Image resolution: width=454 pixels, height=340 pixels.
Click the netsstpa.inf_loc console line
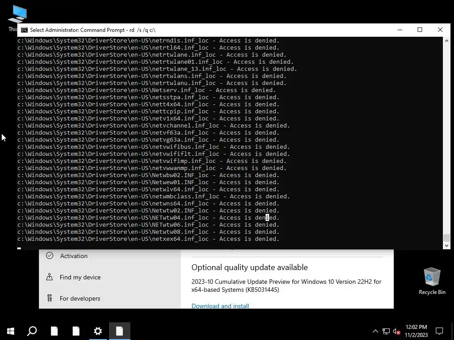click(x=148, y=97)
